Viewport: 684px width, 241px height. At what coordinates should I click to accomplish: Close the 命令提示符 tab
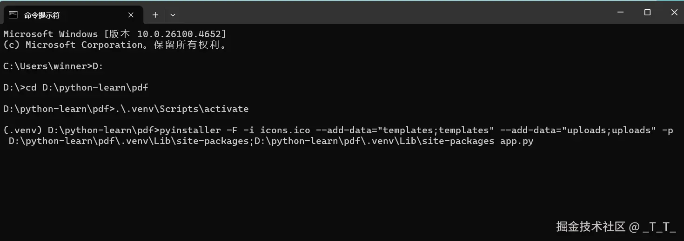131,15
